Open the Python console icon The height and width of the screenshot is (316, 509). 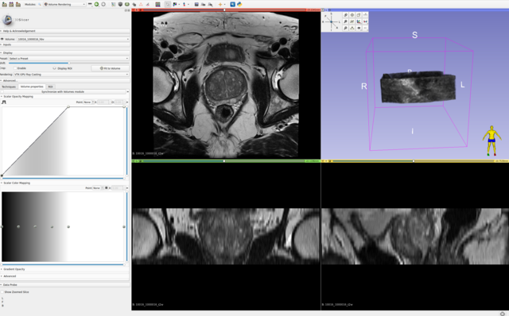pos(239,4)
